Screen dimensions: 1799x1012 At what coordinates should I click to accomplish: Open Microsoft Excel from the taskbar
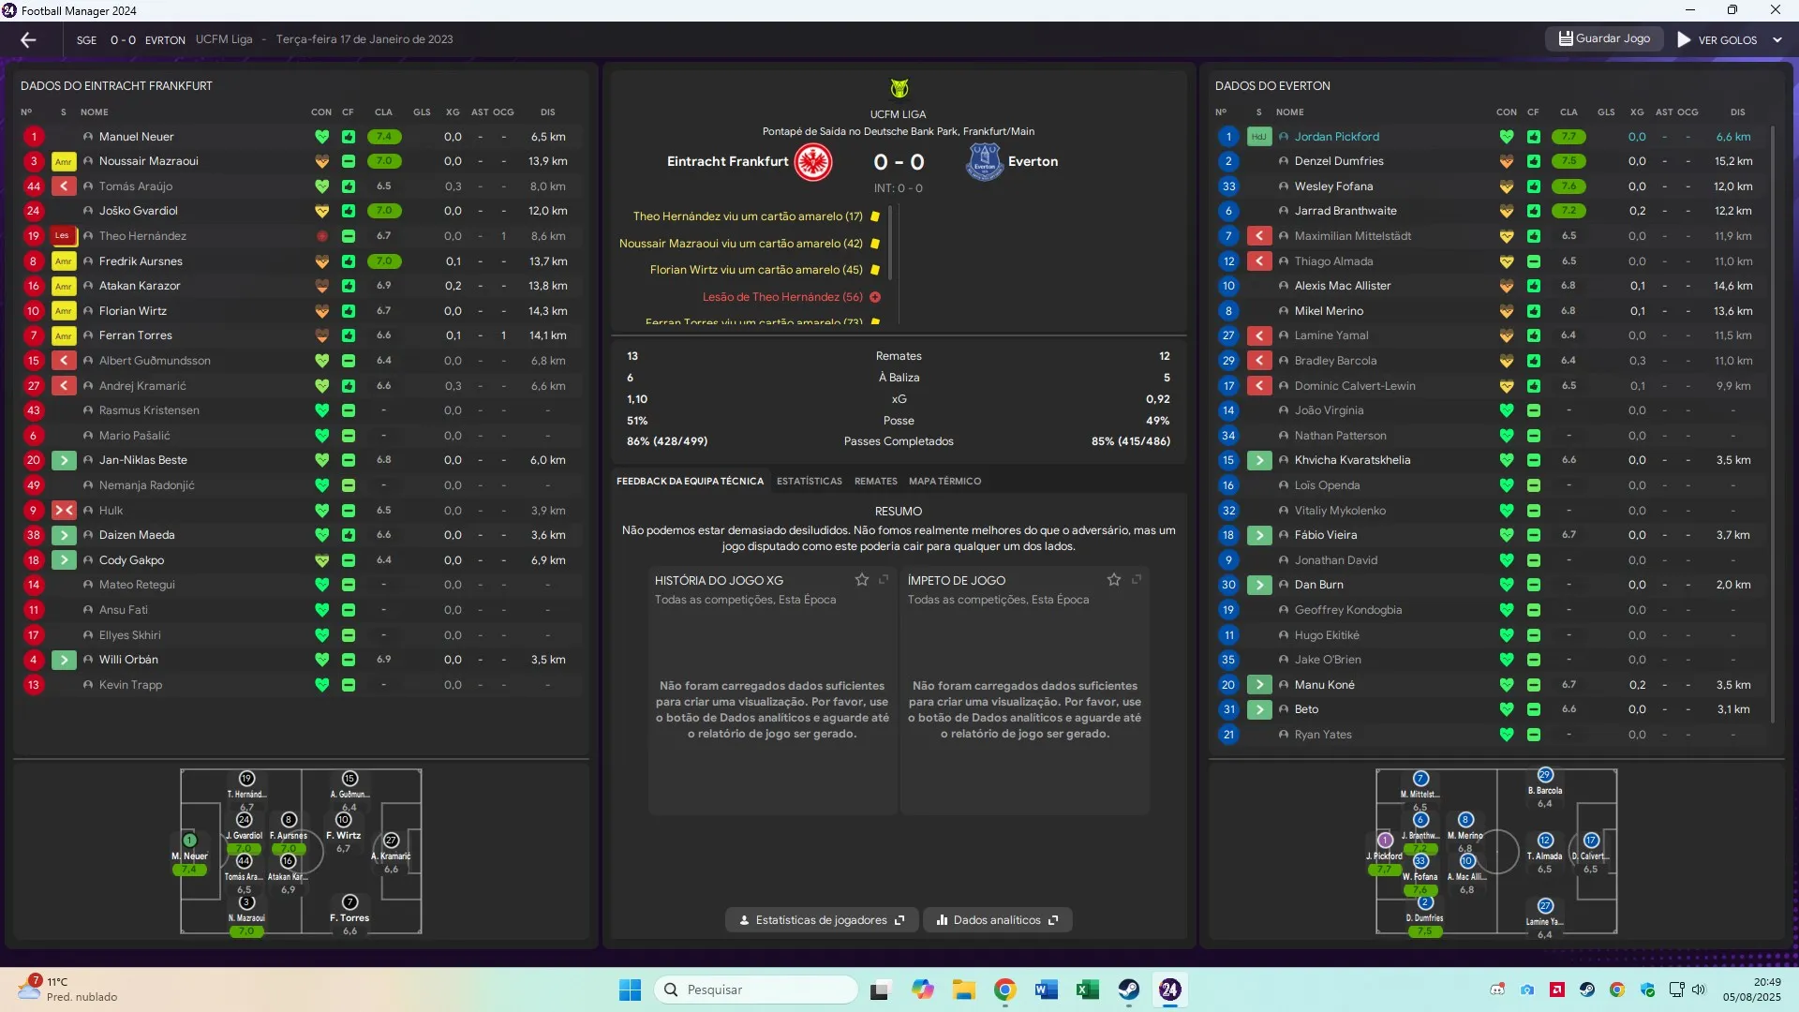coord(1087,990)
